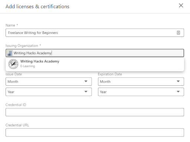This screenshot has width=190, height=142.
Task: Click the placeholder company icon in organization field
Action: tap(10, 53)
